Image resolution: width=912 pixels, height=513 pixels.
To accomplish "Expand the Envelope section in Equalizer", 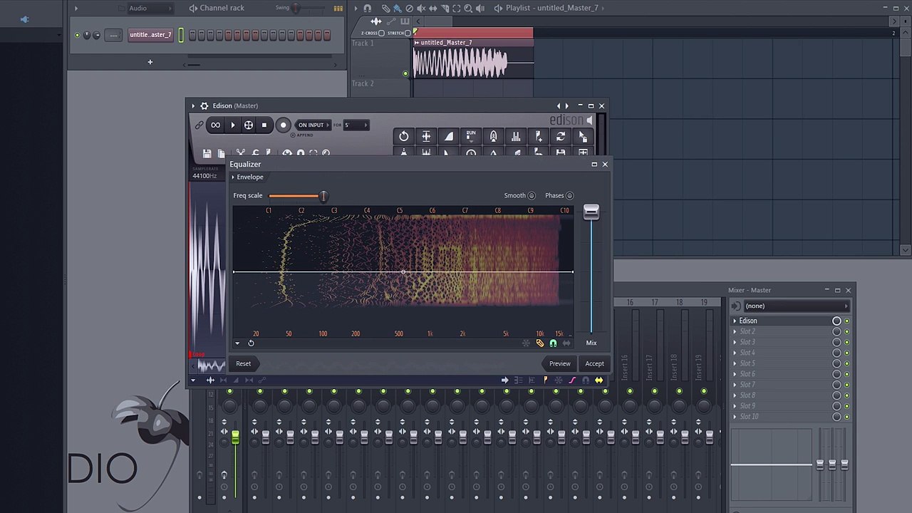I will click(x=247, y=177).
